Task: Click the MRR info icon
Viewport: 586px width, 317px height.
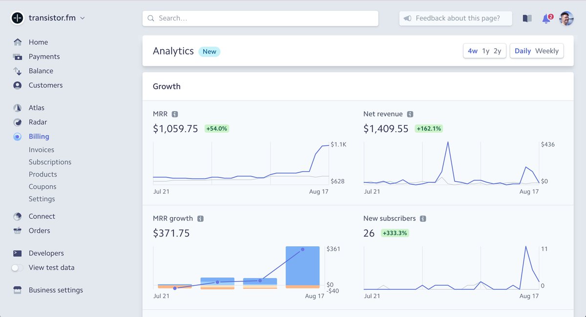Action: [175, 114]
